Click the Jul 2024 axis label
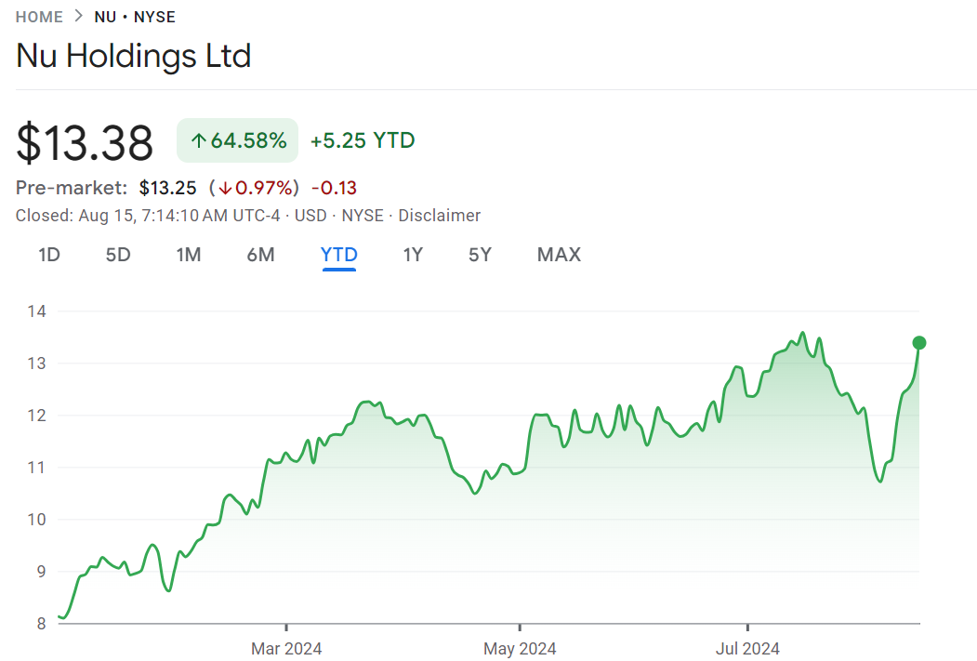Screen dimensions: 977x661 coord(747,649)
